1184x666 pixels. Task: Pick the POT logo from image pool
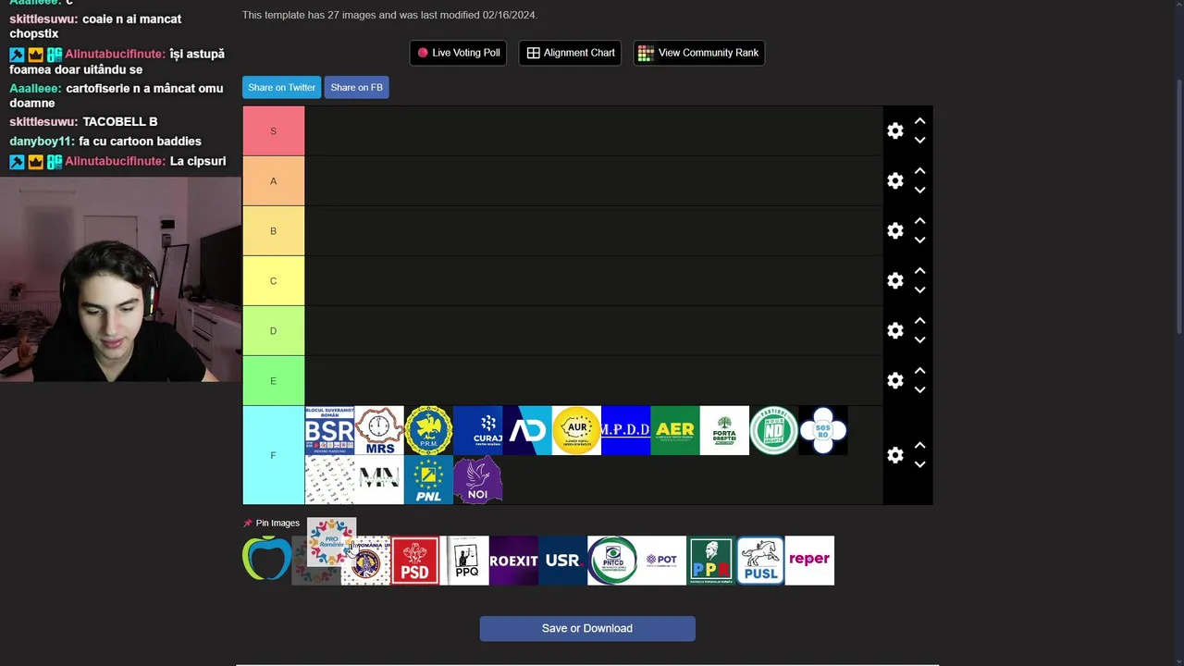click(661, 561)
